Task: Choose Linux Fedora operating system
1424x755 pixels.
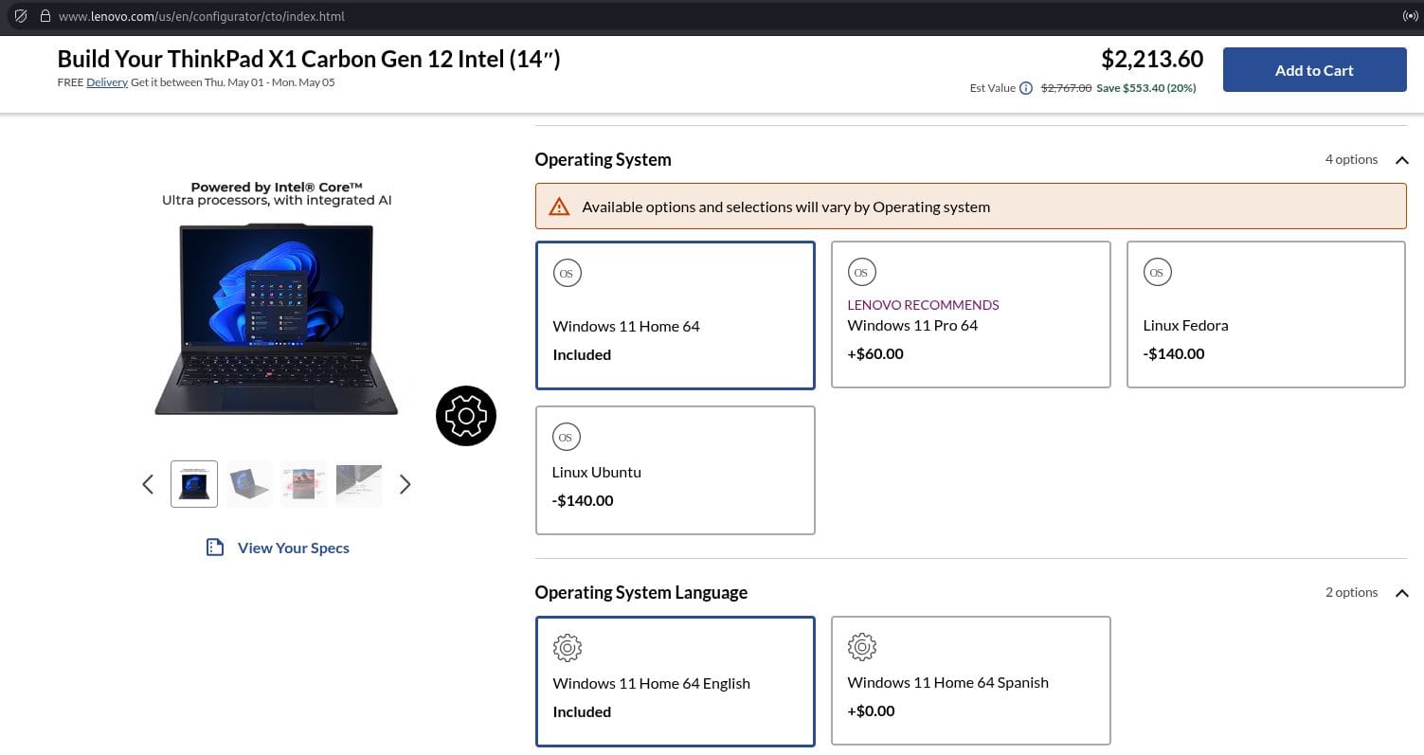Action: click(x=1265, y=315)
